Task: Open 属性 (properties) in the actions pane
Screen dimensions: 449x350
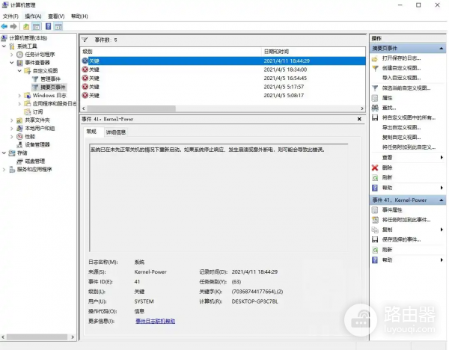Action: pos(387,98)
